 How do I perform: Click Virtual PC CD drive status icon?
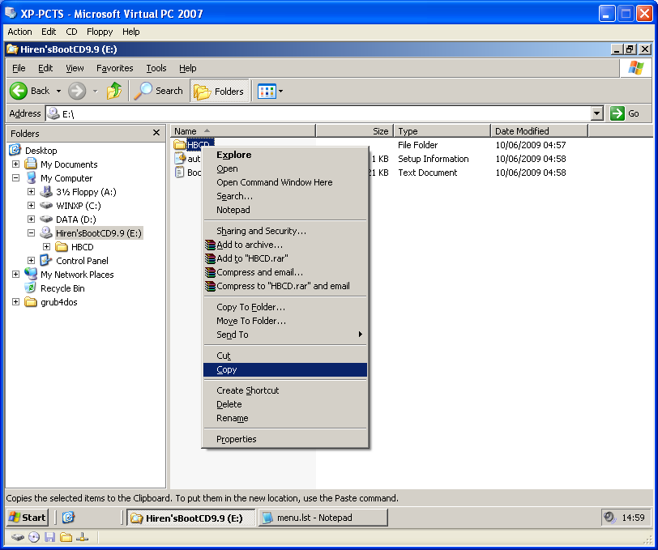point(34,537)
